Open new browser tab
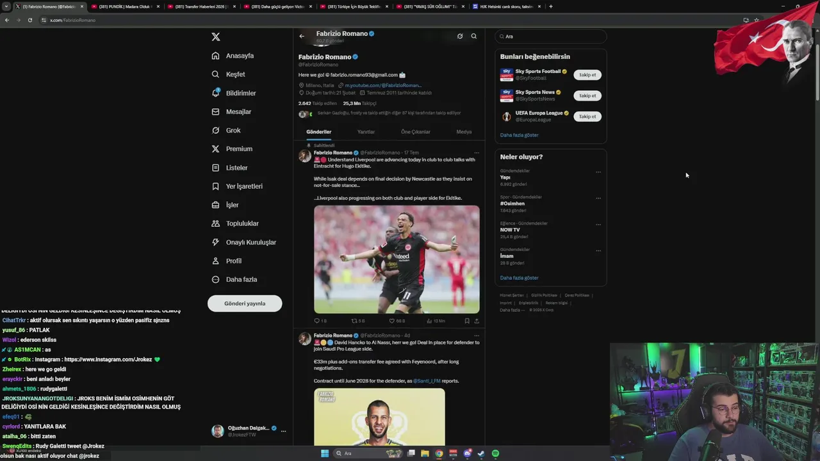 point(550,6)
